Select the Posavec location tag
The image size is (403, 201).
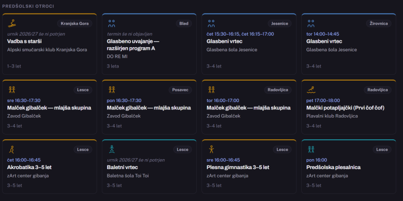[x=180, y=90]
